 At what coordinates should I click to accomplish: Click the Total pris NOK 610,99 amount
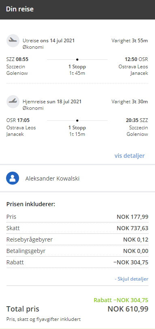tap(128, 309)
